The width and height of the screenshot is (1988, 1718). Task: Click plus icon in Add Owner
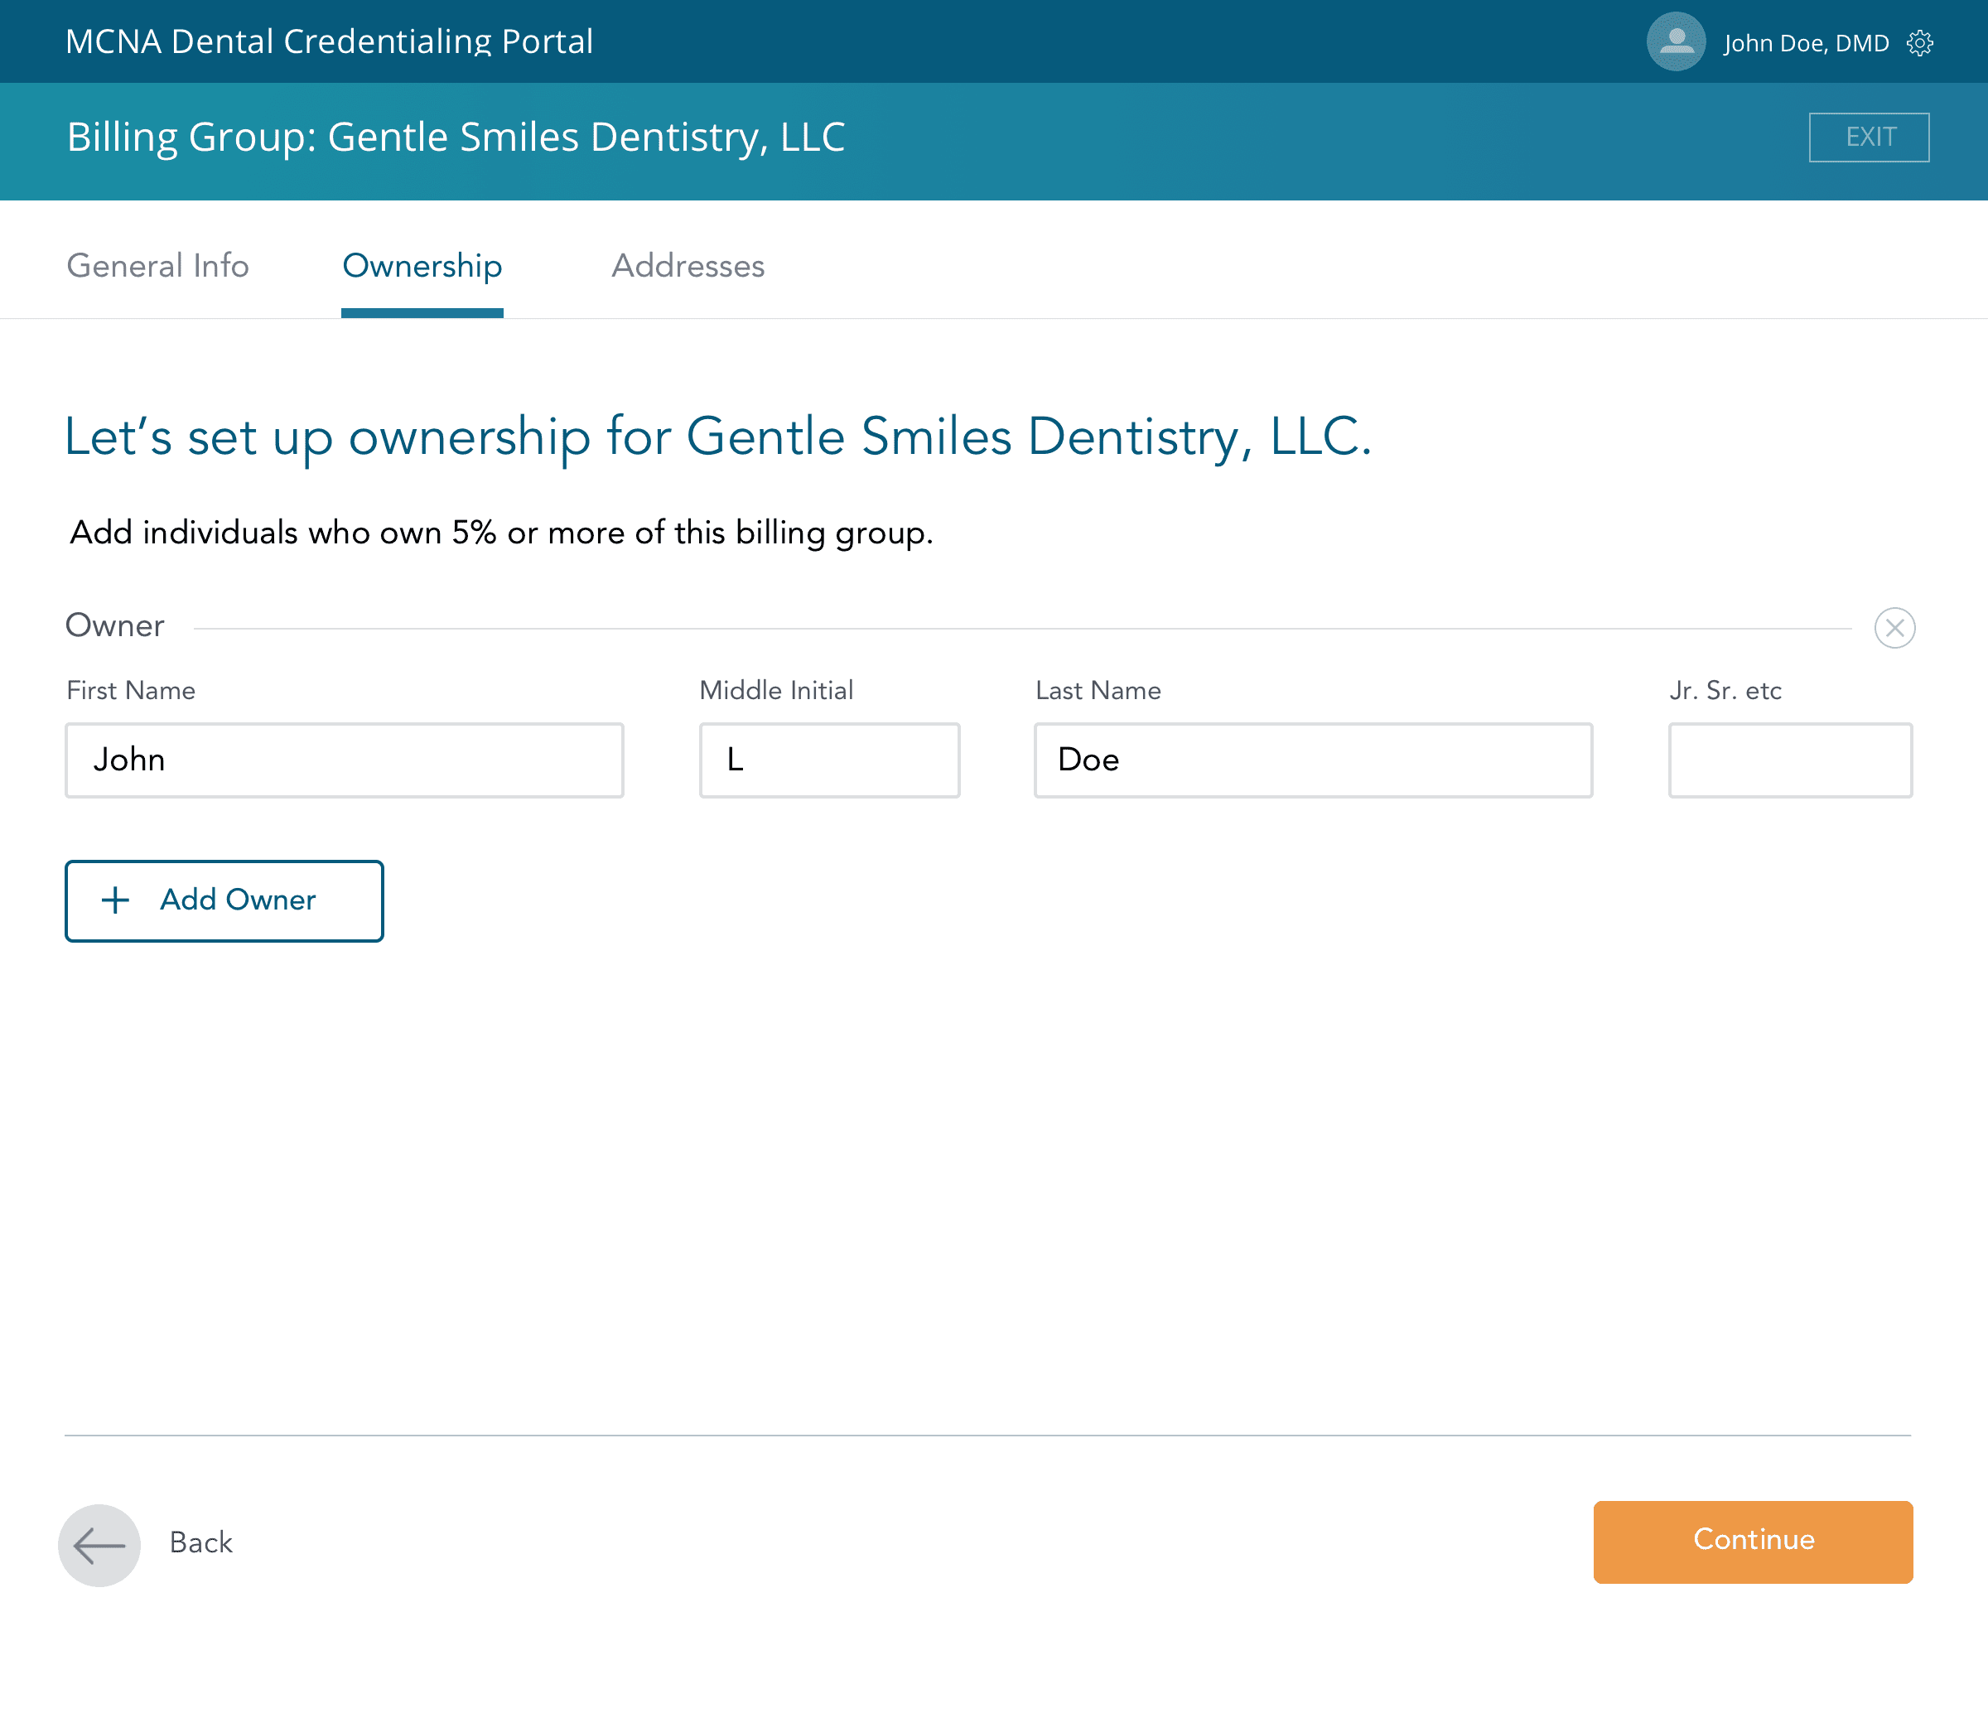pos(115,900)
